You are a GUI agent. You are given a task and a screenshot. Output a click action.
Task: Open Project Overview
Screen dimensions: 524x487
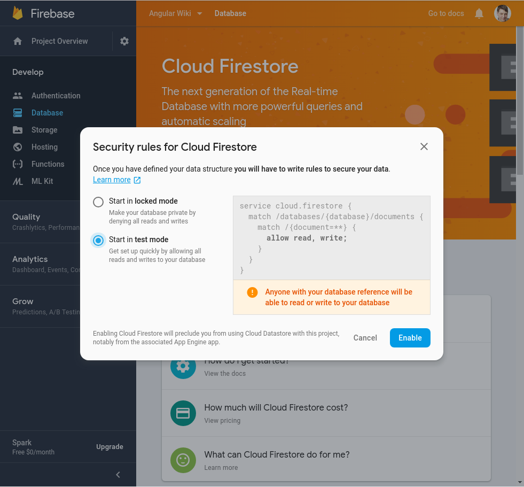(x=59, y=41)
